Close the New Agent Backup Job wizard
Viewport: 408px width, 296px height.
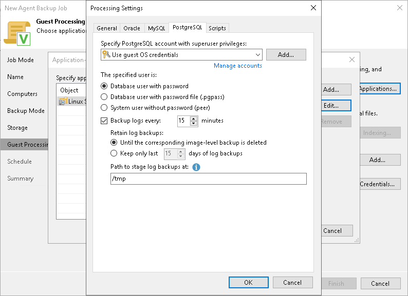(x=400, y=8)
